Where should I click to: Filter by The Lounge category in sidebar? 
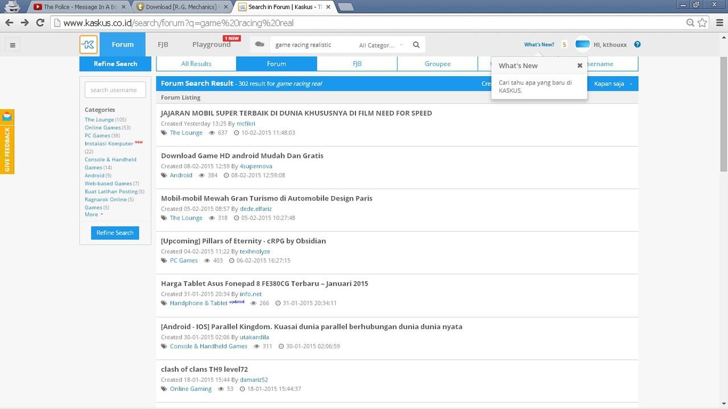(x=100, y=120)
